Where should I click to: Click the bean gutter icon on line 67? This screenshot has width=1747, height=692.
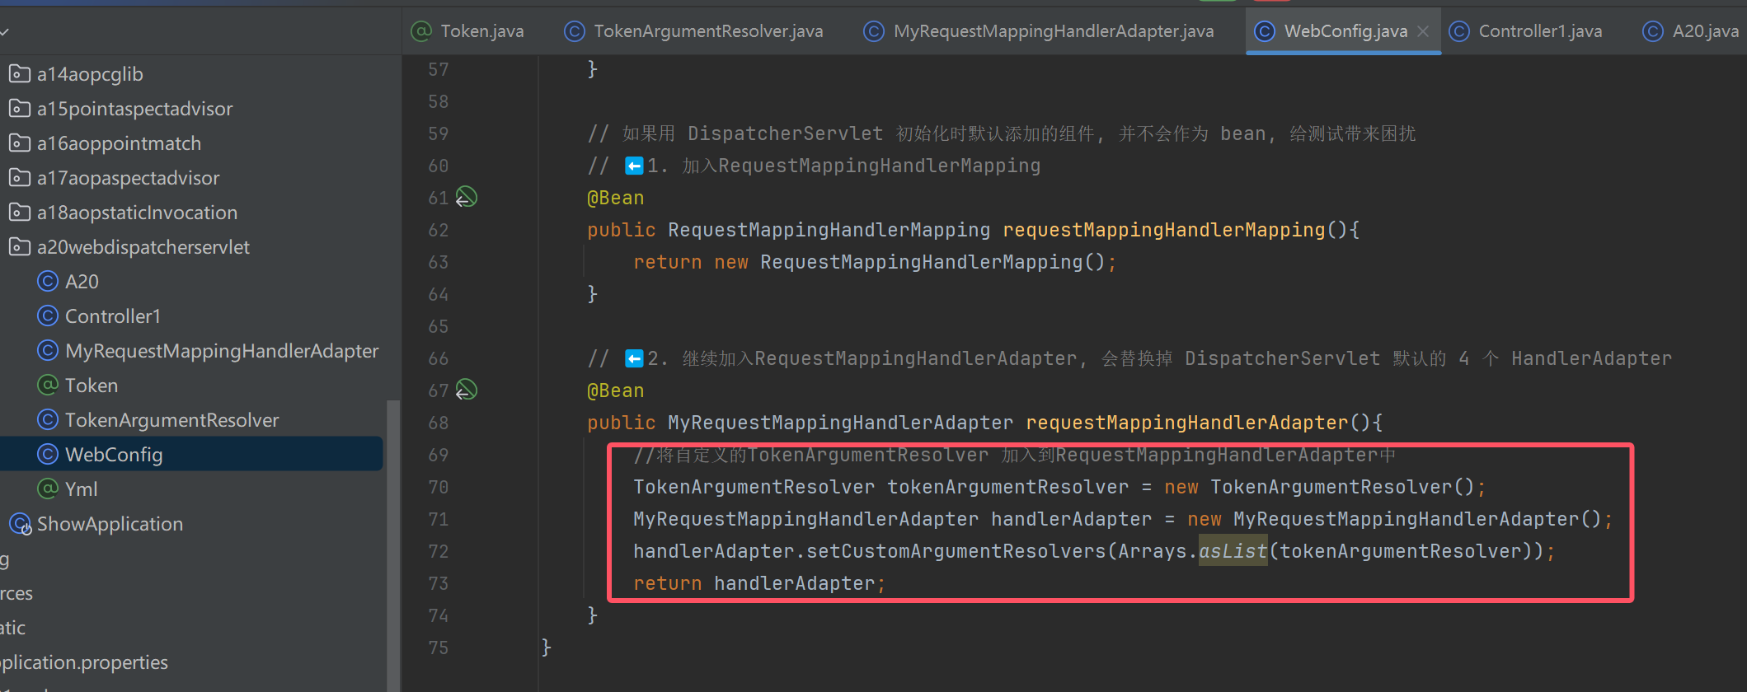(x=467, y=390)
